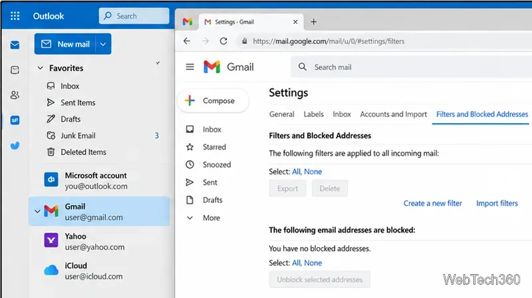Screen dimensions: 532x298
Task: Click the Outlook title in the header
Action: pyautogui.click(x=48, y=16)
